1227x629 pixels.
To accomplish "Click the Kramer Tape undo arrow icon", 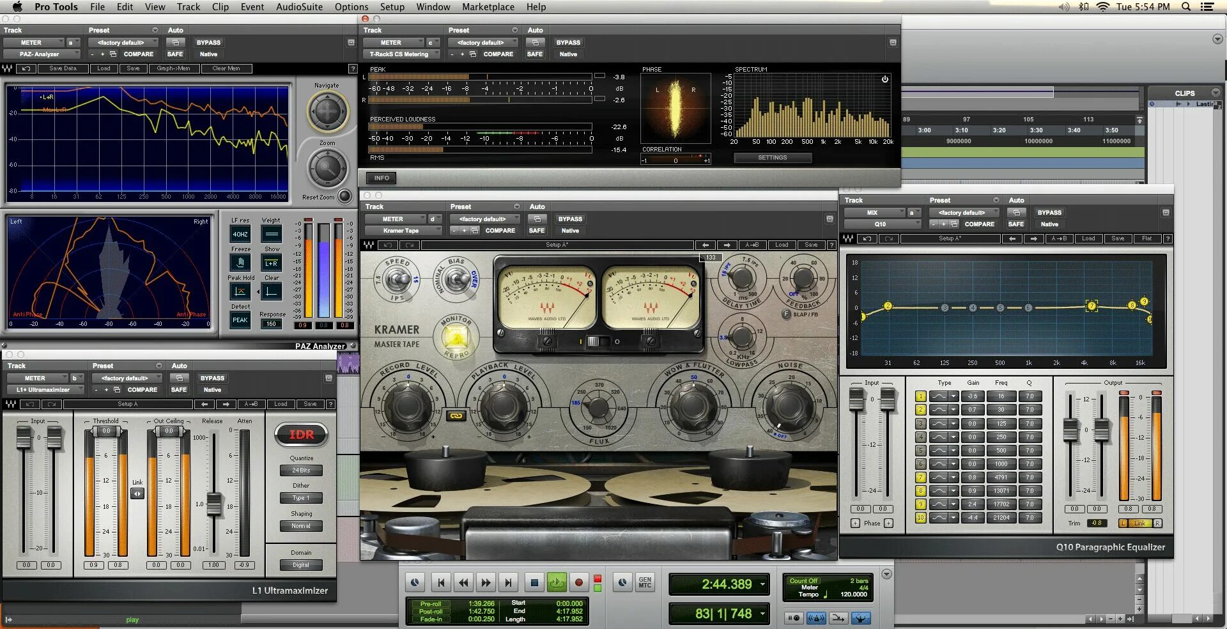I will [x=387, y=245].
